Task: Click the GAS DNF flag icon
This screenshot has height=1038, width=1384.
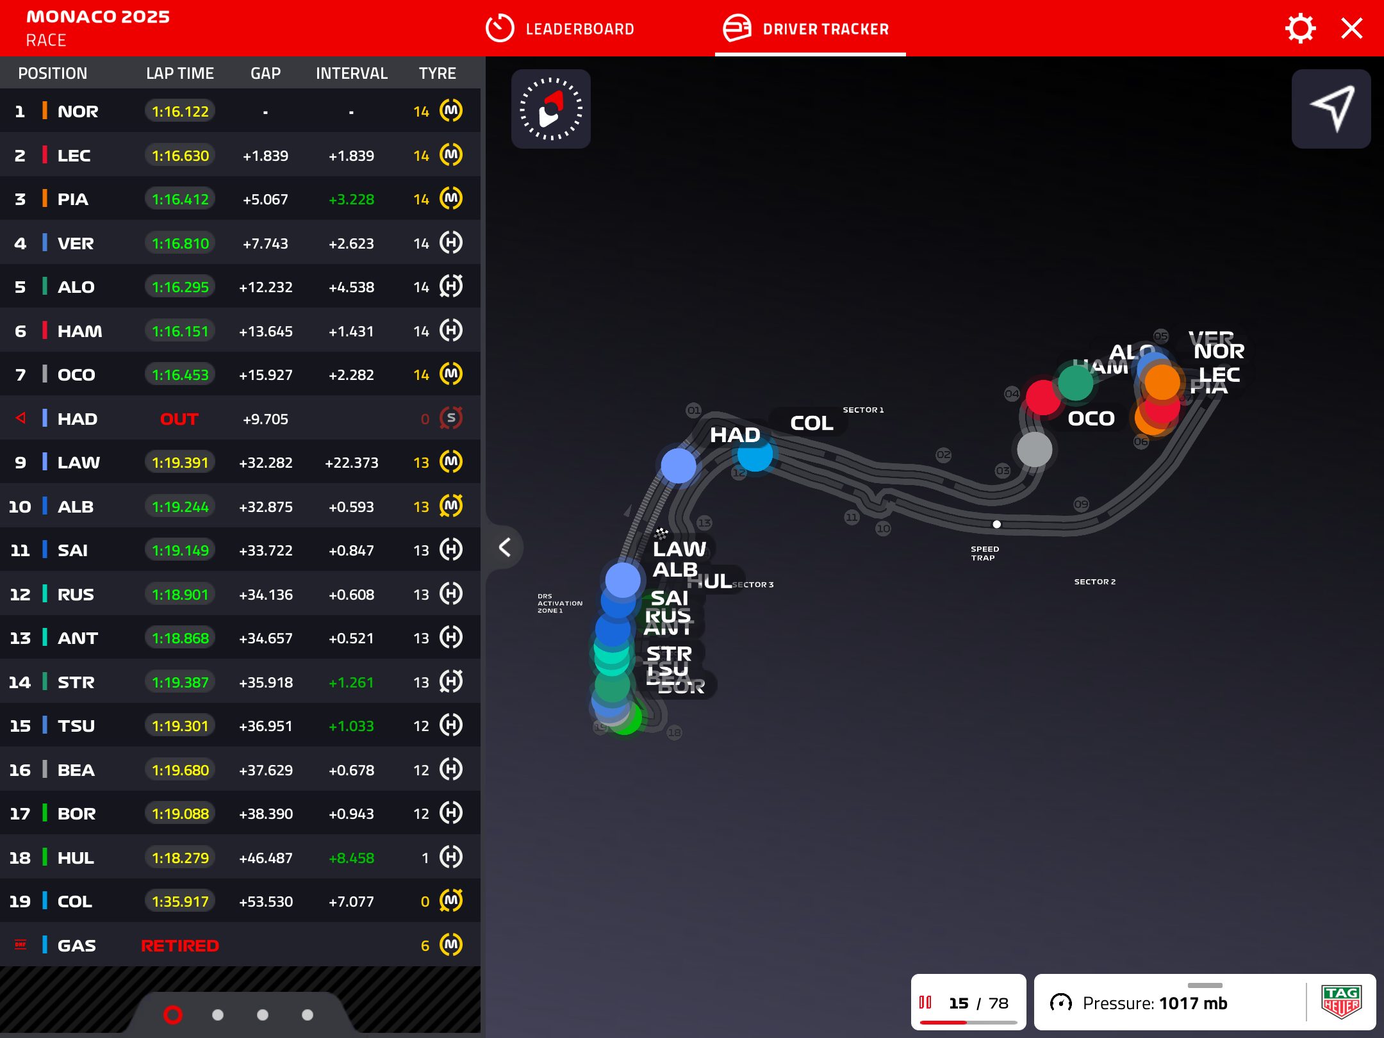Action: tap(21, 945)
